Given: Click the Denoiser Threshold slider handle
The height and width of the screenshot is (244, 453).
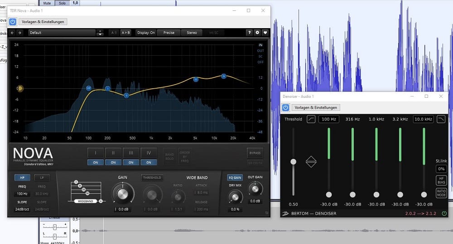Looking at the screenshot, I should (293, 162).
